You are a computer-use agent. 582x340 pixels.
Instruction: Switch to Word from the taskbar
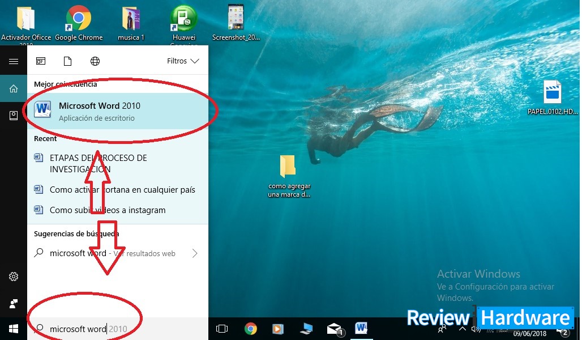click(x=361, y=329)
